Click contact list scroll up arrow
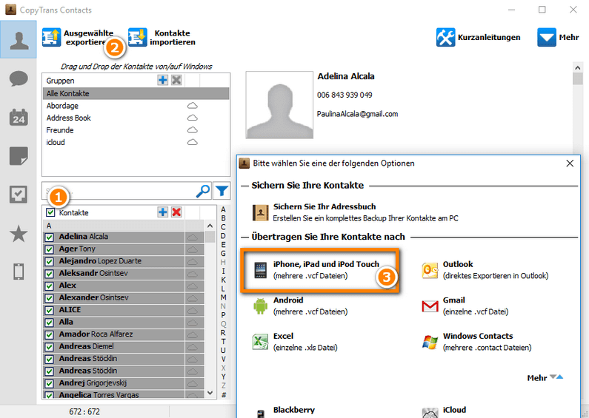This screenshot has height=418, width=589. click(x=210, y=226)
